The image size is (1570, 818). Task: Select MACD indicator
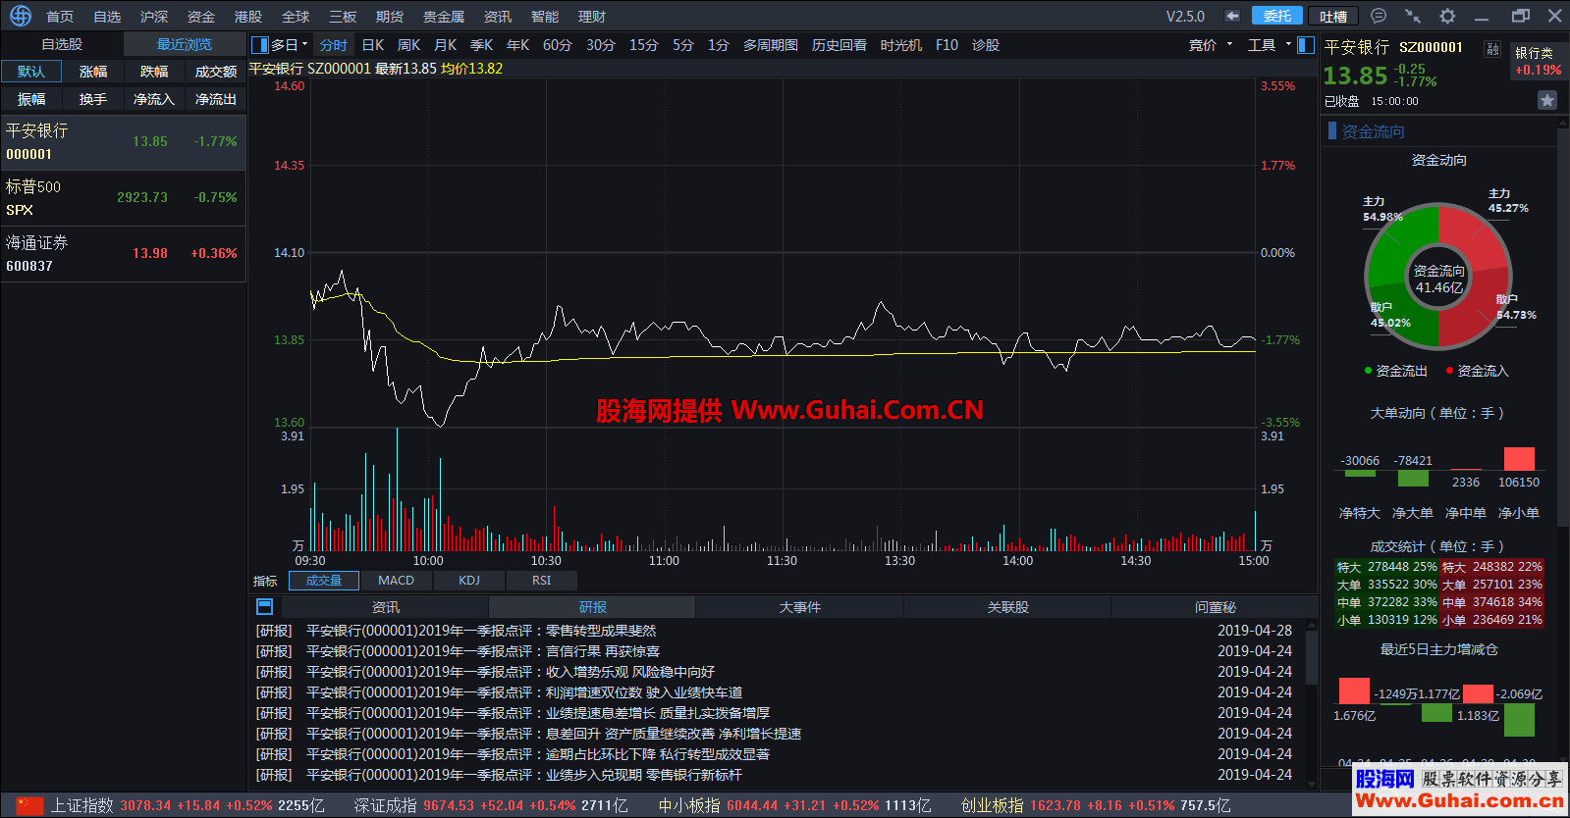(397, 581)
